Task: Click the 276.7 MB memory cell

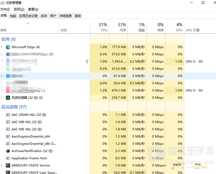Action: coord(118,98)
